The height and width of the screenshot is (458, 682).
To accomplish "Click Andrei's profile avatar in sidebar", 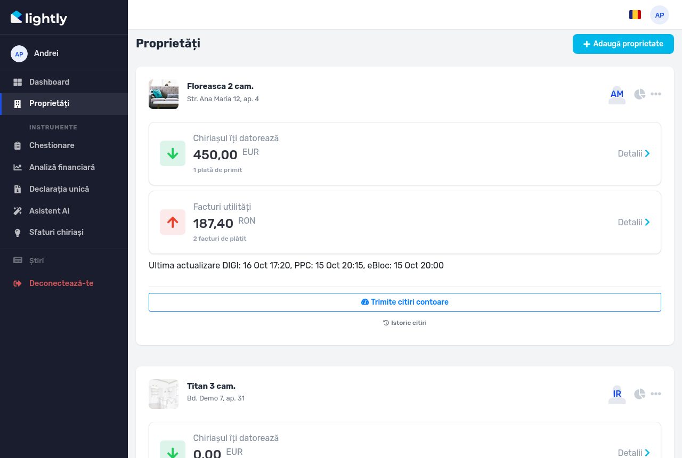I will (x=19, y=54).
